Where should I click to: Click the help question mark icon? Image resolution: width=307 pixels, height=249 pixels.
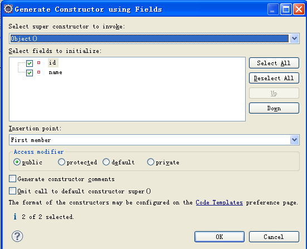[x=17, y=236]
